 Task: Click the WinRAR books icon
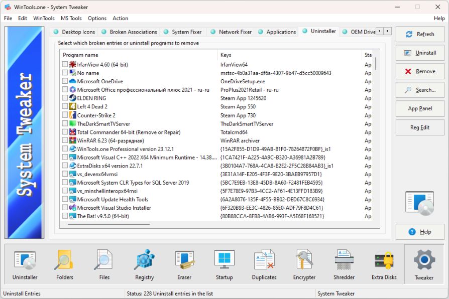click(x=73, y=140)
